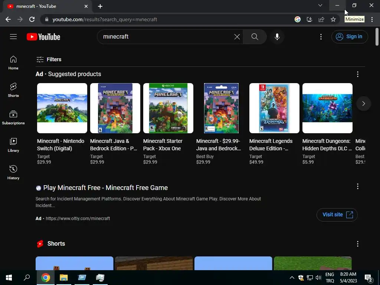Viewport: 380px width, 285px height.
Task: Show next suggested products with arrow
Action: (363, 104)
